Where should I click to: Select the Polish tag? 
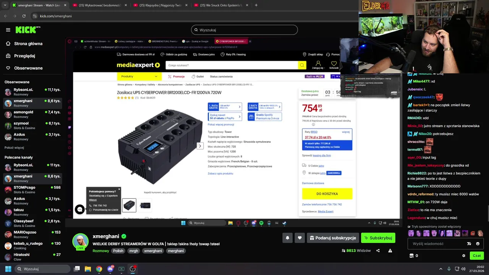(118, 251)
